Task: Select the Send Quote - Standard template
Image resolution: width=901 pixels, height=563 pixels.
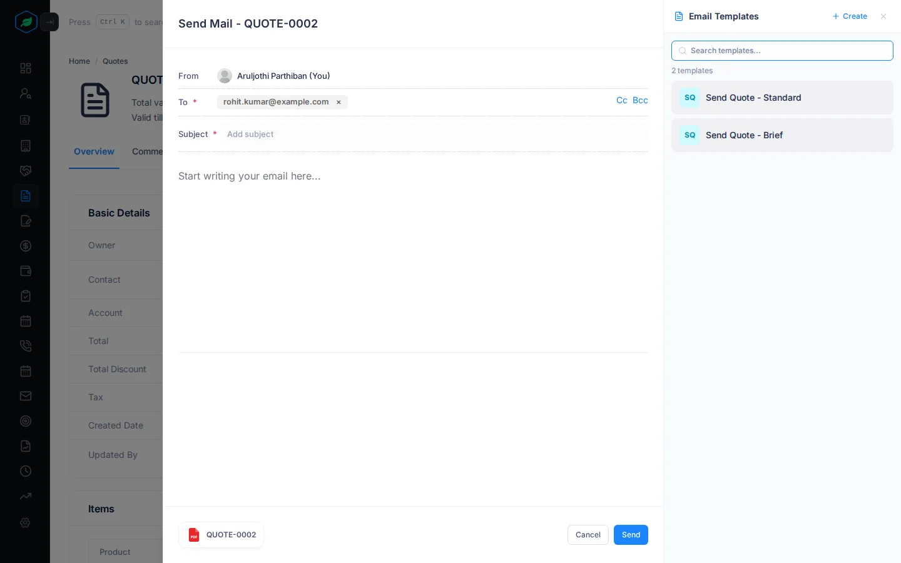Action: coord(782,98)
